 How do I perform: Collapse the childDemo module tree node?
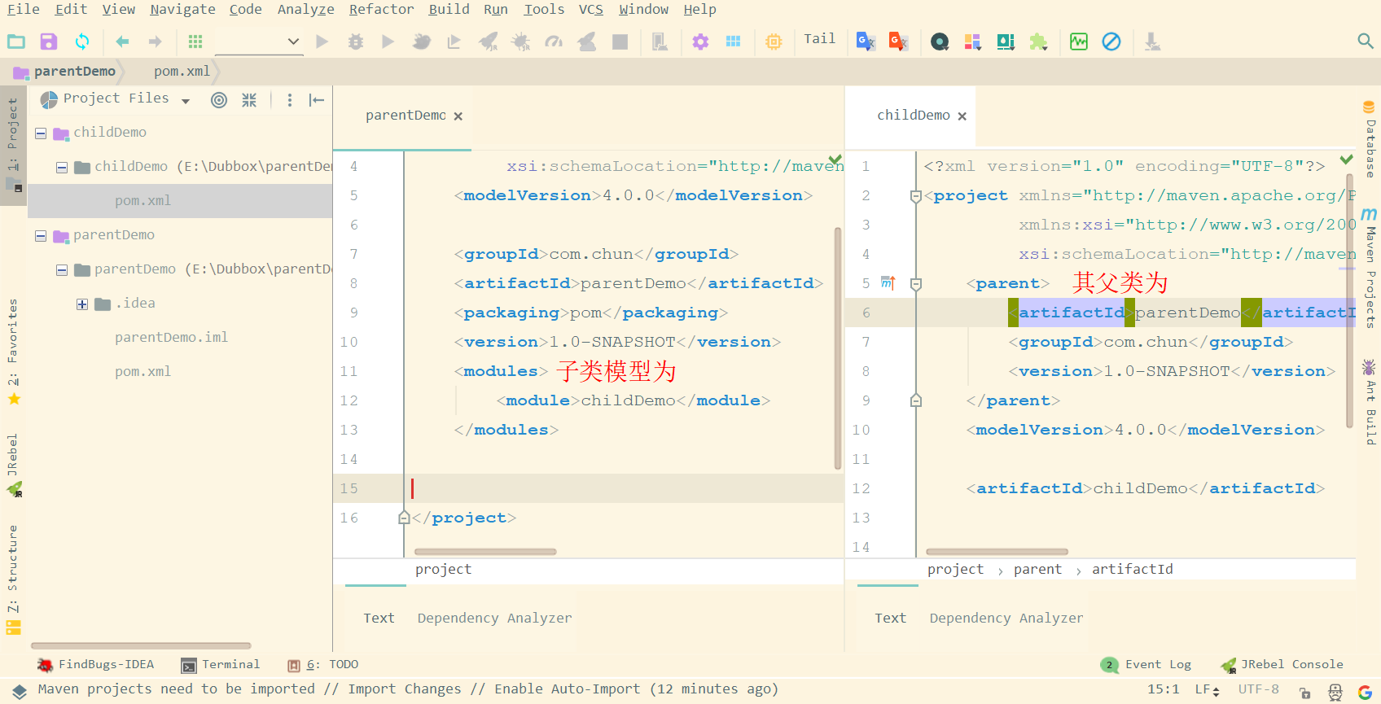(41, 133)
